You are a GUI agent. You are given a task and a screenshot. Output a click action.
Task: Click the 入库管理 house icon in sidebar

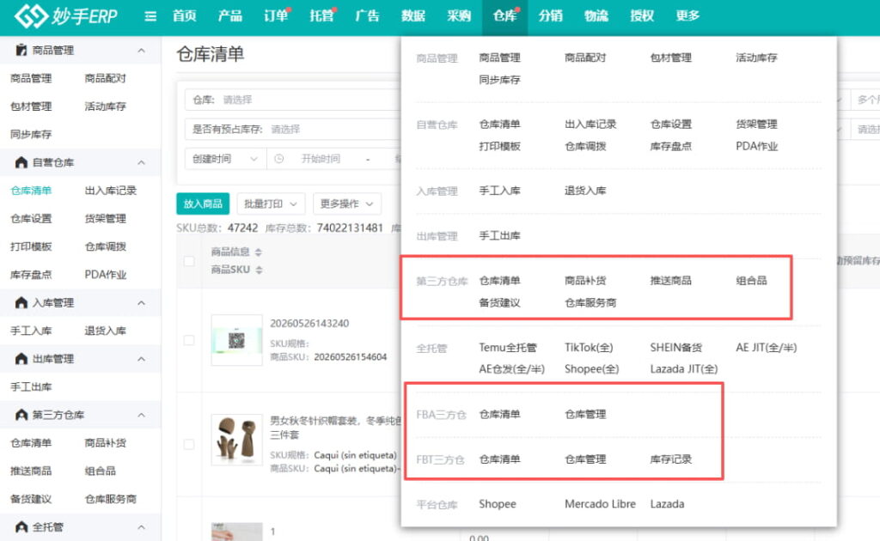coord(21,302)
